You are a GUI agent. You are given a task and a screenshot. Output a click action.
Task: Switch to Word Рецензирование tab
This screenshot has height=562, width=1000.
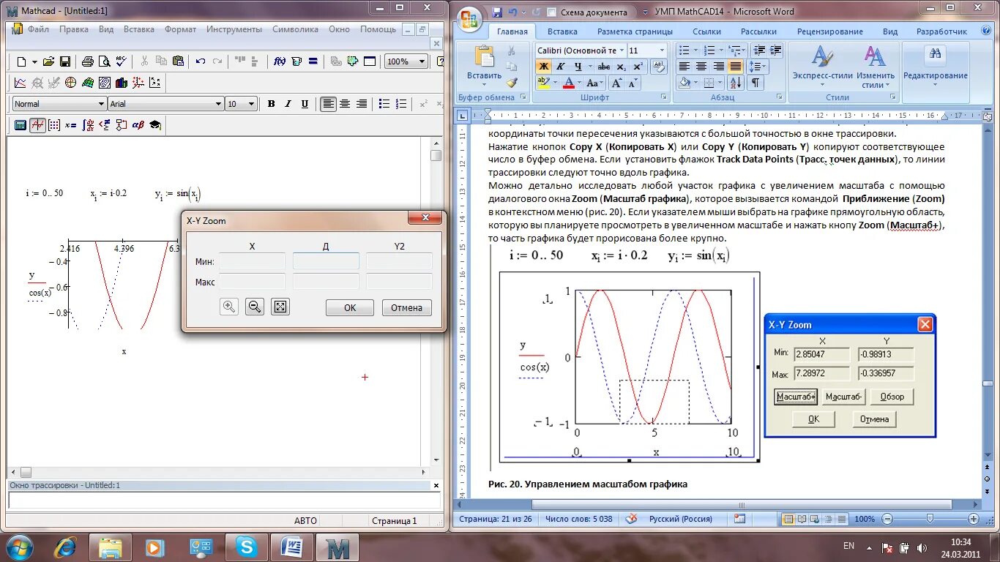[x=829, y=31]
